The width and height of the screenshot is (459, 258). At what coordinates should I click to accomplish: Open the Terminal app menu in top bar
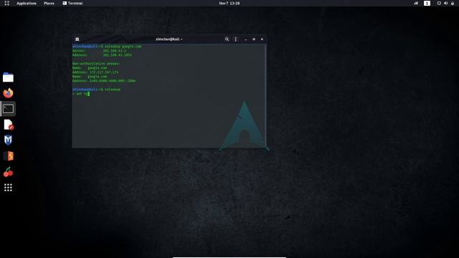72,3
